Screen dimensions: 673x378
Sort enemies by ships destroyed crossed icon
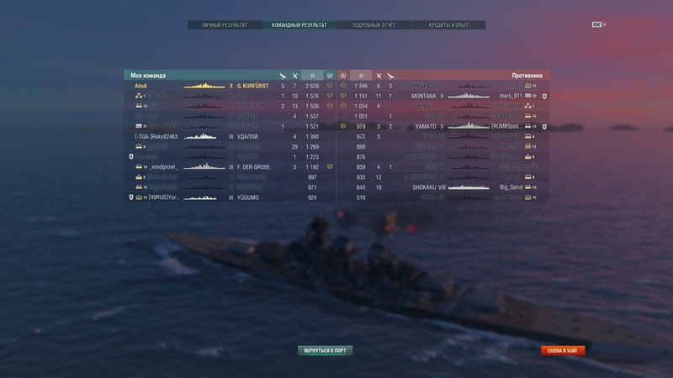[379, 76]
